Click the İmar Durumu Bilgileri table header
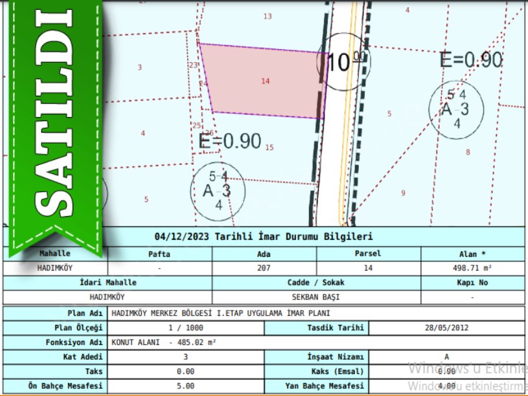528x396 pixels. click(264, 237)
